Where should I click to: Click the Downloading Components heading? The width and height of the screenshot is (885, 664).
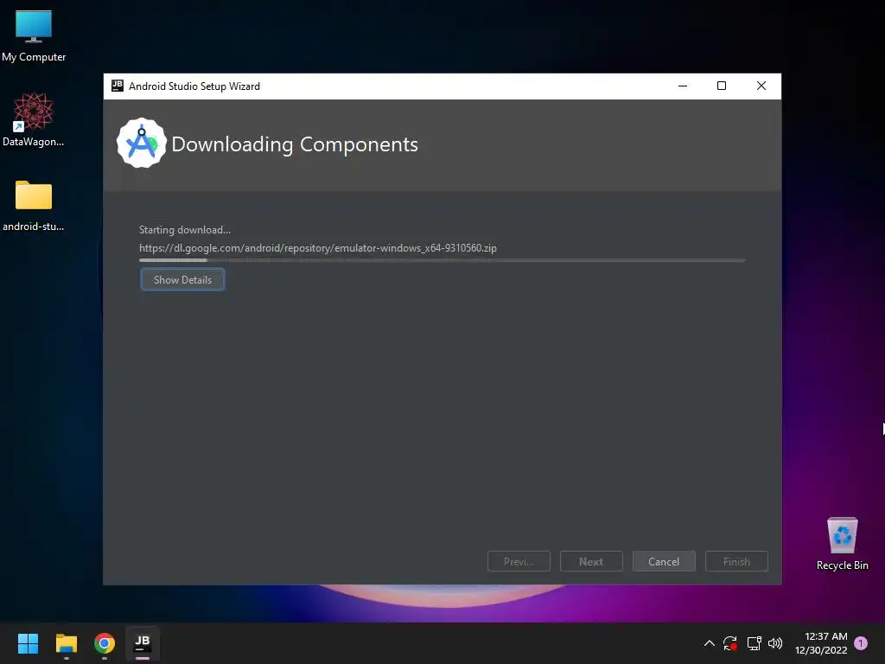pyautogui.click(x=295, y=144)
